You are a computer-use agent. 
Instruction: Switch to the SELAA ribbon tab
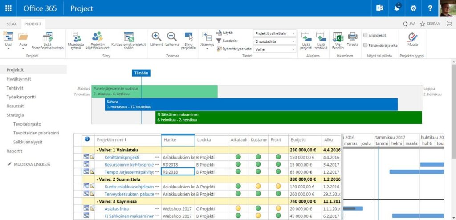(12, 24)
